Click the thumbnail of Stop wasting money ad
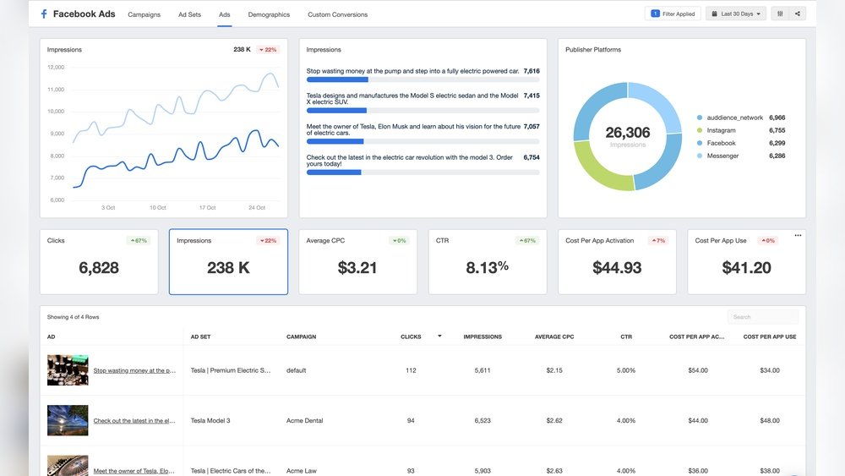The height and width of the screenshot is (476, 845). 68,369
